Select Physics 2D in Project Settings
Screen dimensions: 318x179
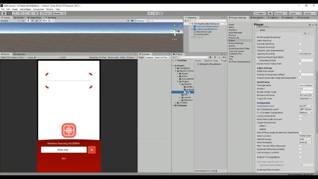[234, 38]
